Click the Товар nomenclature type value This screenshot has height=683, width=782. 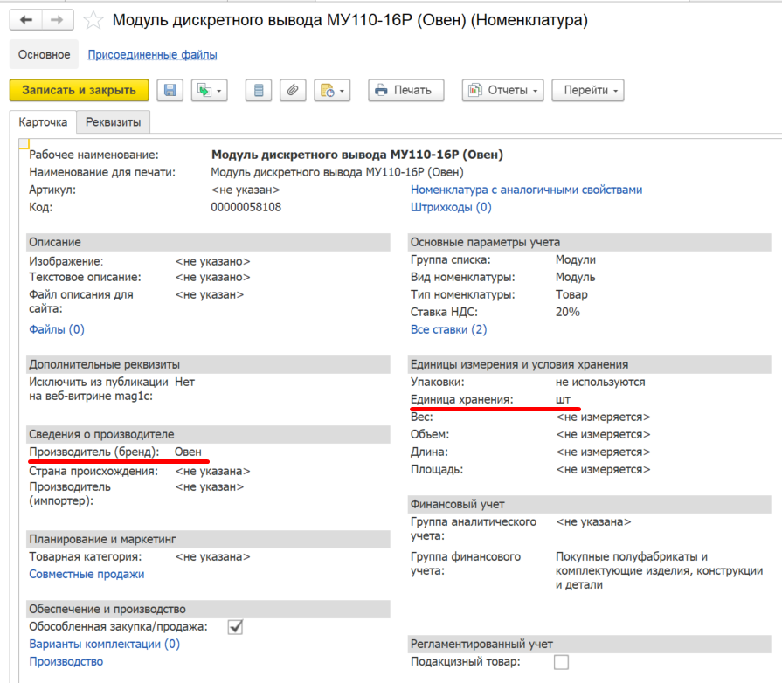click(571, 294)
